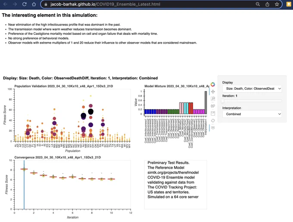Open the browser home page
Screen dimensions: 293x222
34,4
